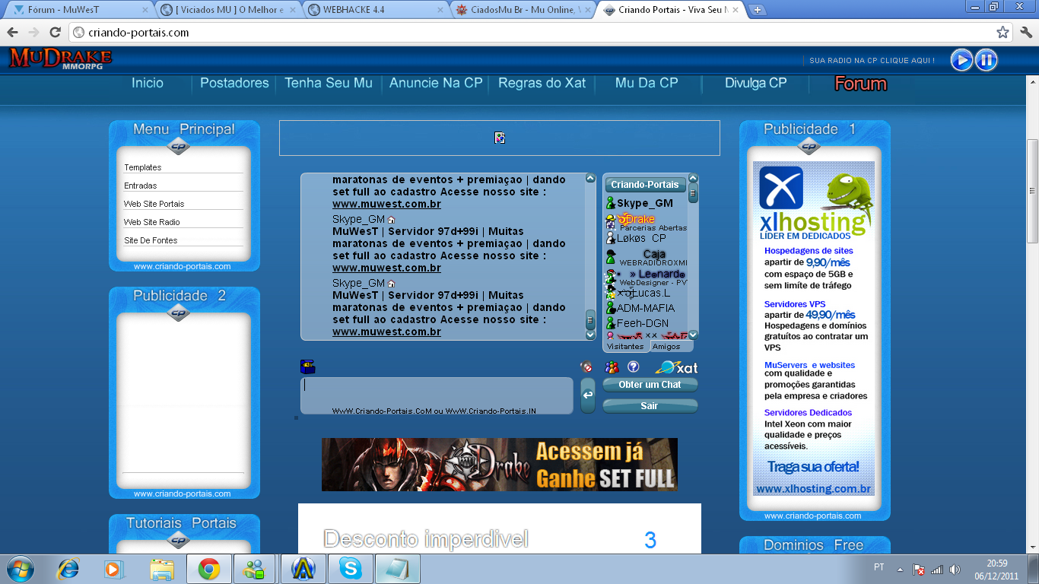Screen dimensions: 1039x584
Task: Open Web Site Portais link
Action: point(154,204)
